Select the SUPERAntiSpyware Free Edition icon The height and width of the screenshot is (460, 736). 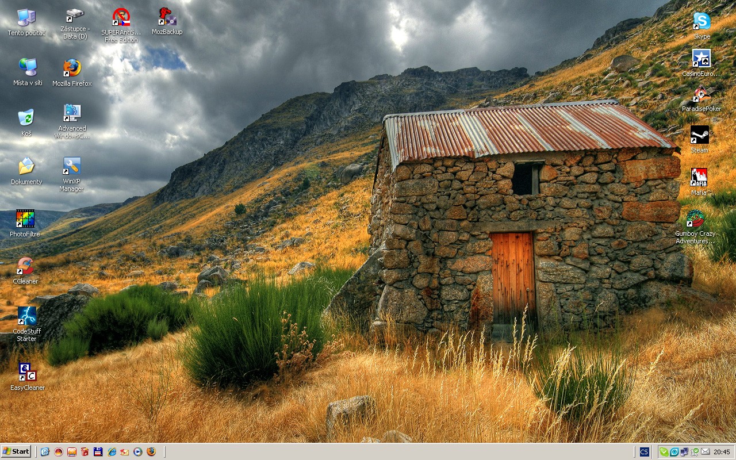[x=121, y=17]
